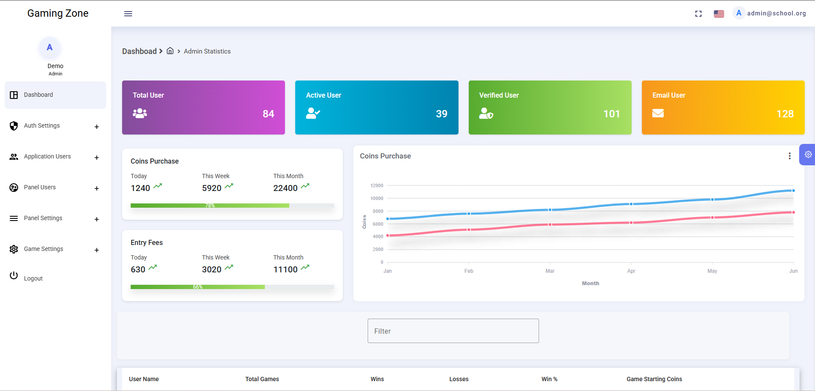The width and height of the screenshot is (815, 391).
Task: Open the US flag language selector
Action: coord(719,14)
